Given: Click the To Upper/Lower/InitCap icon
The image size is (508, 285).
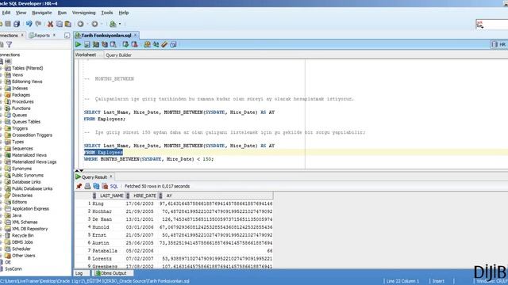Looking at the screenshot, I should (156, 44).
